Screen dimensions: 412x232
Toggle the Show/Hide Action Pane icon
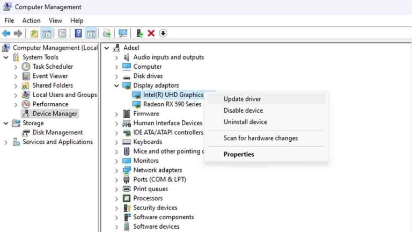[x=91, y=33]
